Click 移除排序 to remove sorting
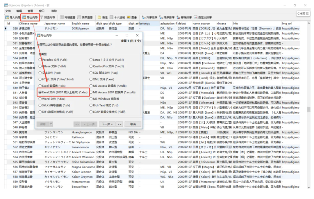The width and height of the screenshot is (314, 199). click(x=184, y=17)
